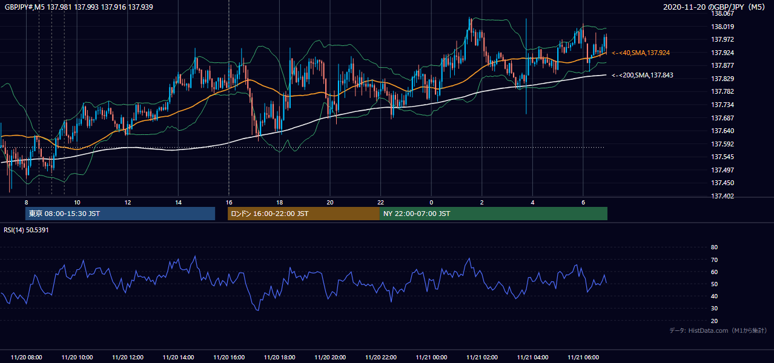This screenshot has width=774, height=363.
Task: Click the orange 40 SMA 137.924 label
Action: tap(641, 53)
